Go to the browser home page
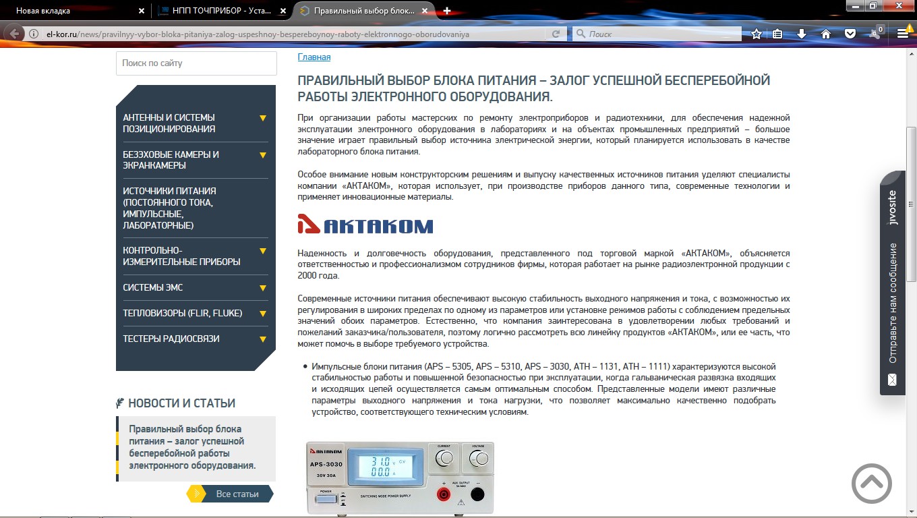917x518 pixels. pos(826,34)
